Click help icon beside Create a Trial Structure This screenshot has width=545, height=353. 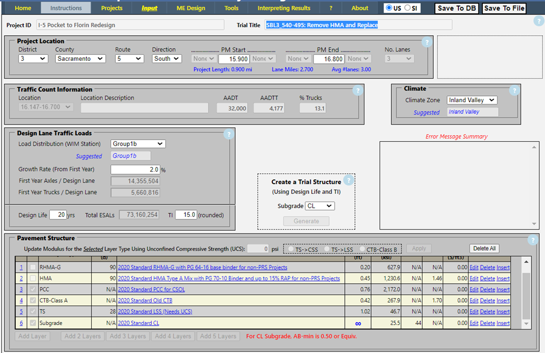(x=349, y=180)
